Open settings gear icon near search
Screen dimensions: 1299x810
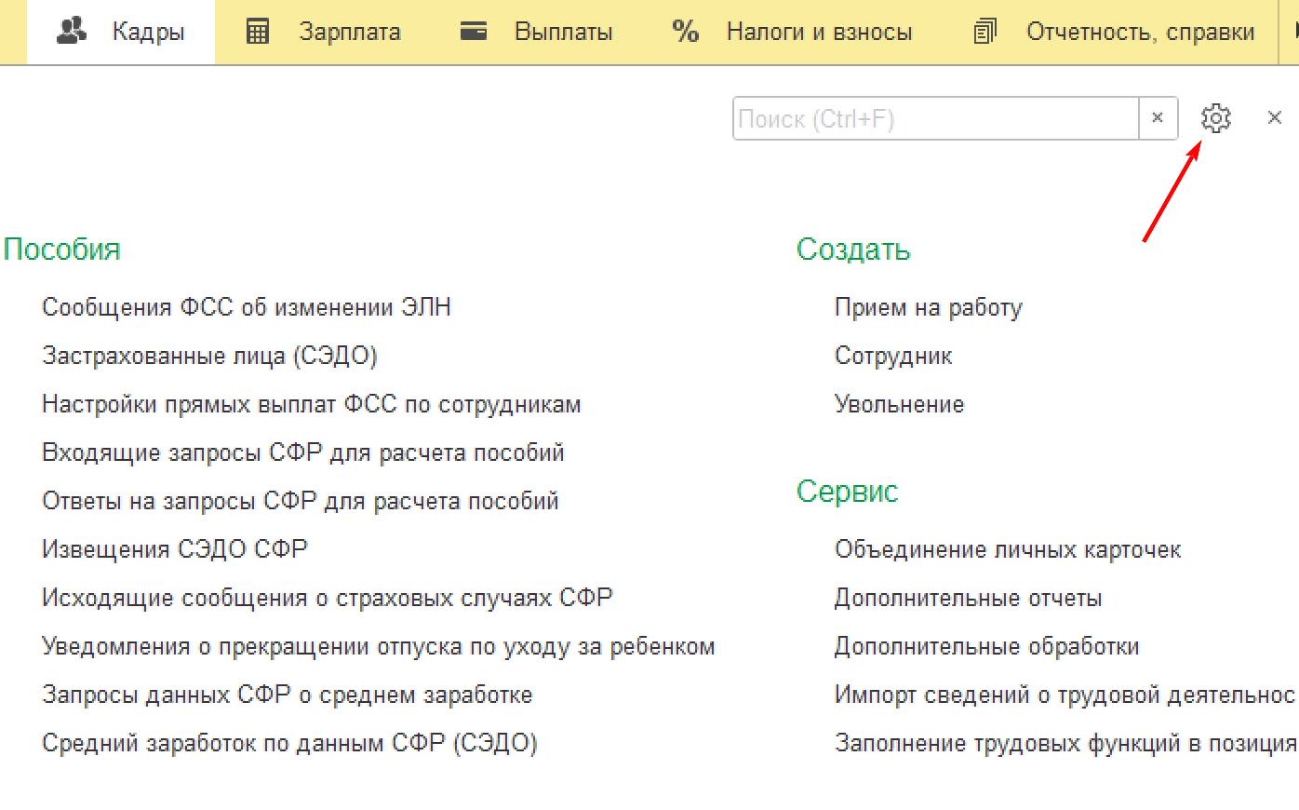pyautogui.click(x=1216, y=118)
